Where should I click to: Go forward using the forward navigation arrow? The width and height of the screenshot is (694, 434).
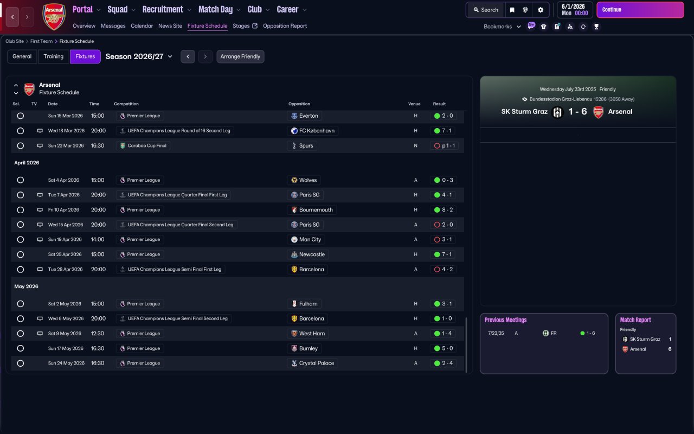[x=27, y=17]
